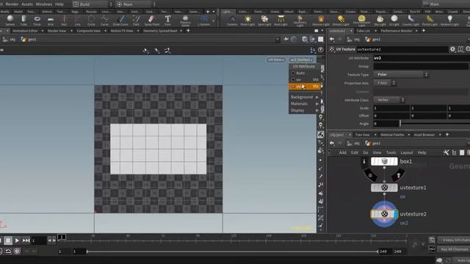Open the UV View viewport dropdown
Screen dimensions: 470x264
click(x=276, y=60)
